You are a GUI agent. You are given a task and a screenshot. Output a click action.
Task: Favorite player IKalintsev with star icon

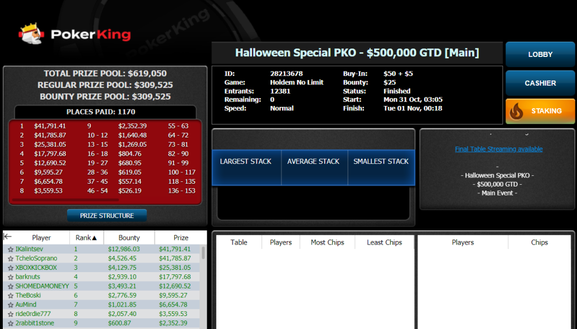point(11,250)
